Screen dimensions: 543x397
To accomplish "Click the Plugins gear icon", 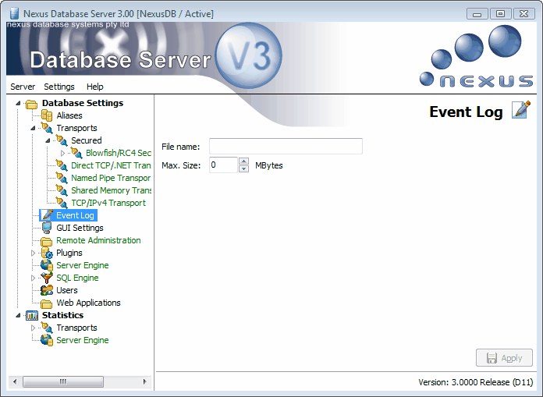I will point(47,253).
